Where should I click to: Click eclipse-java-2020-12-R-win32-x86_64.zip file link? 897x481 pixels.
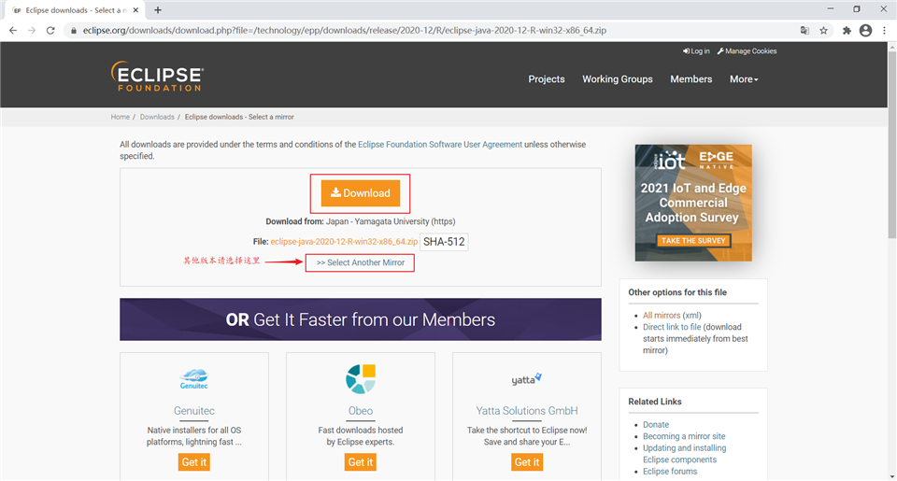click(x=344, y=241)
